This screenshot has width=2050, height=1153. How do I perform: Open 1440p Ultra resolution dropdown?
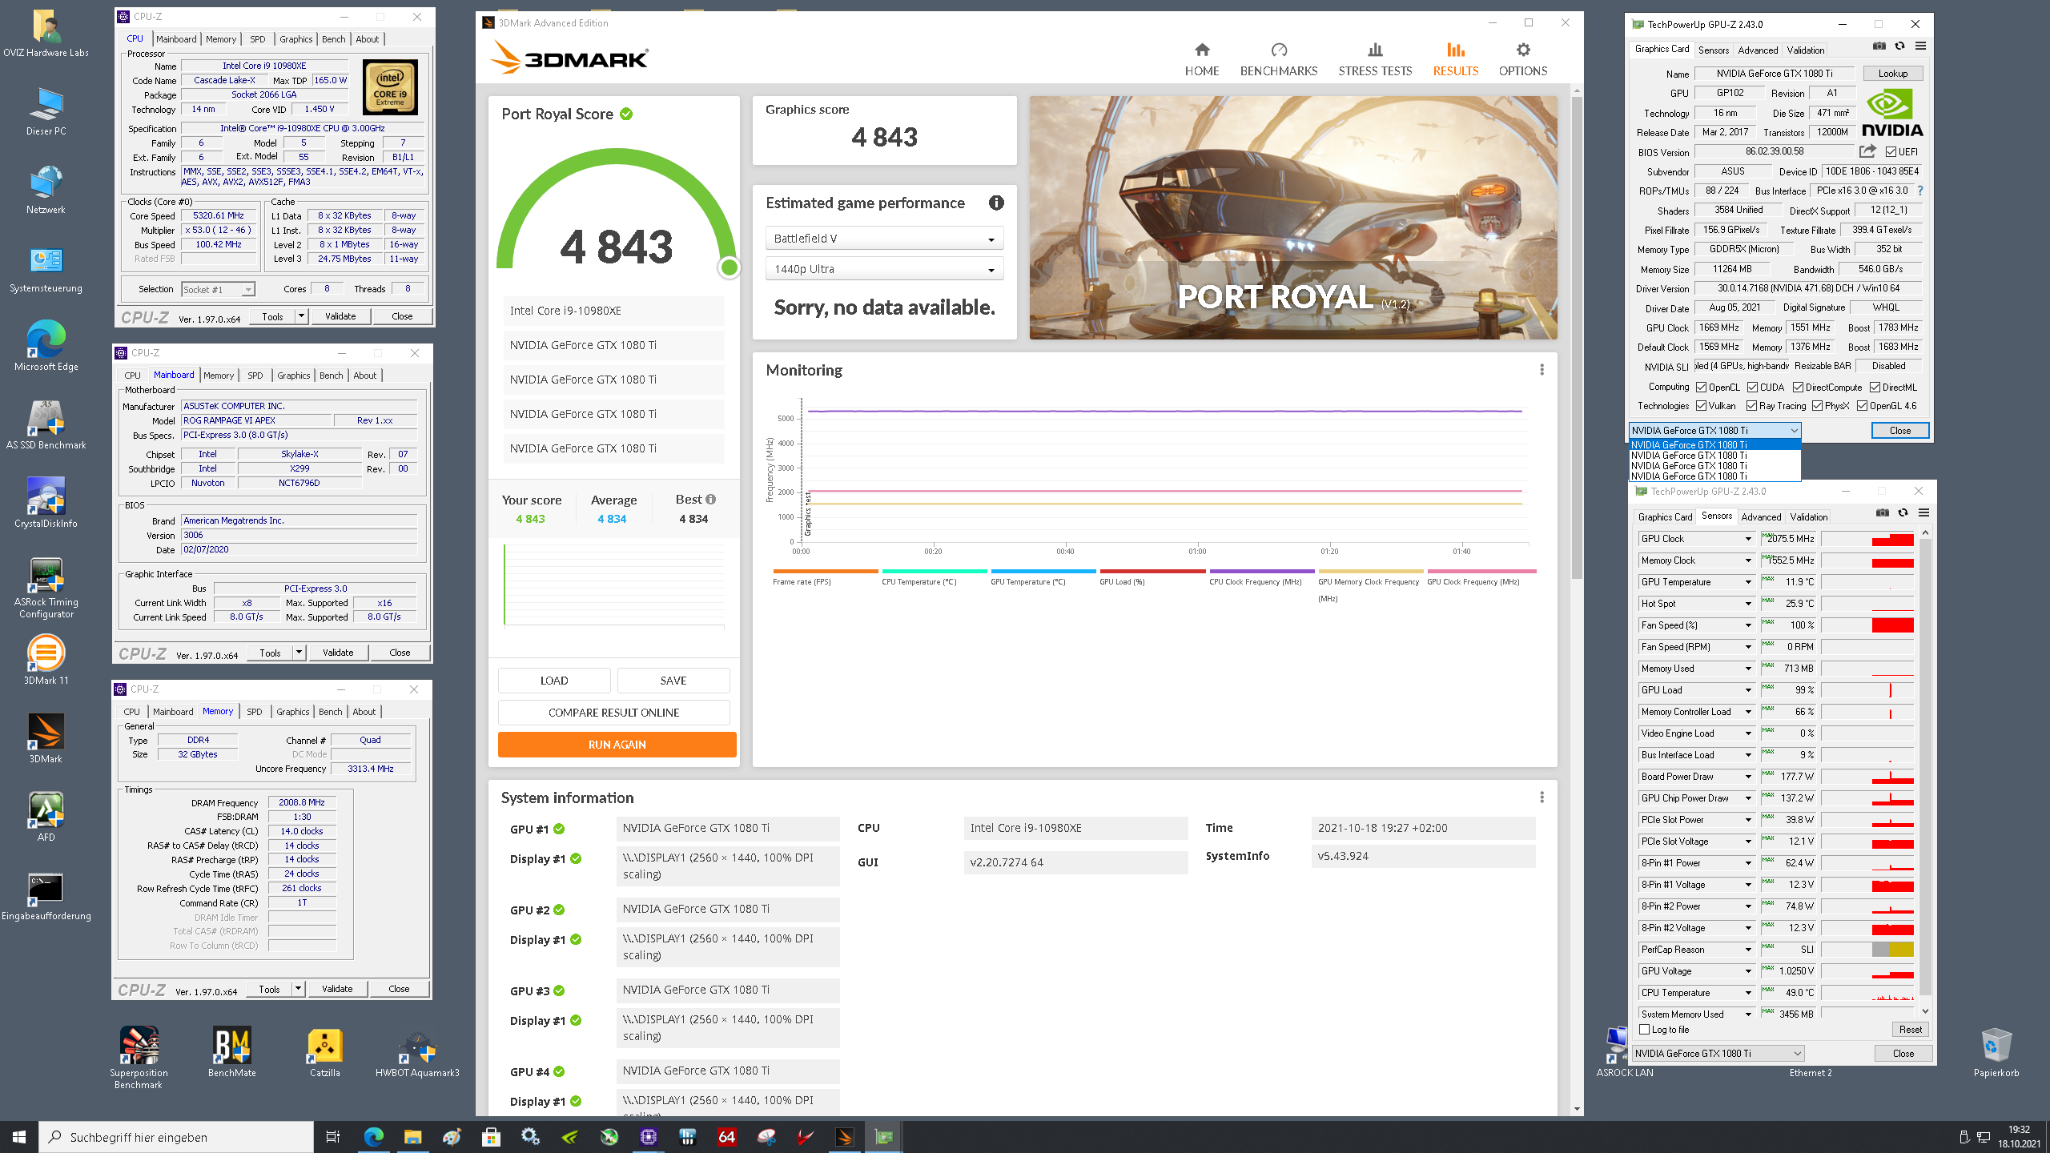click(884, 269)
